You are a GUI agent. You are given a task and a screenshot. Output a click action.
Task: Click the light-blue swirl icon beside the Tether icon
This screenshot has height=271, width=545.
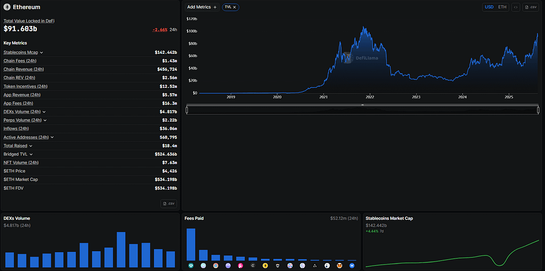pyautogui.click(x=204, y=266)
